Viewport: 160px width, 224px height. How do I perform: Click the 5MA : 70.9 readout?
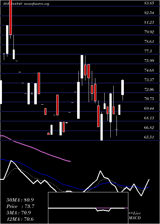click(x=19, y=213)
